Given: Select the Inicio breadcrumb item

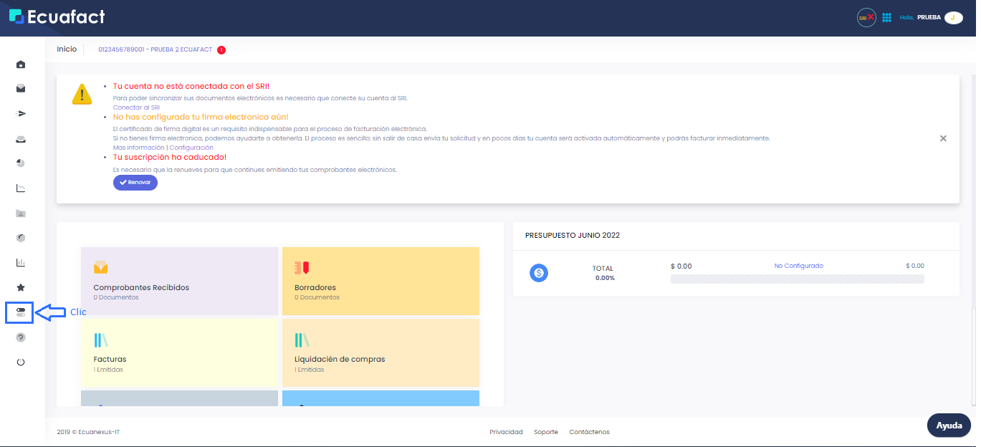Looking at the screenshot, I should (x=67, y=49).
